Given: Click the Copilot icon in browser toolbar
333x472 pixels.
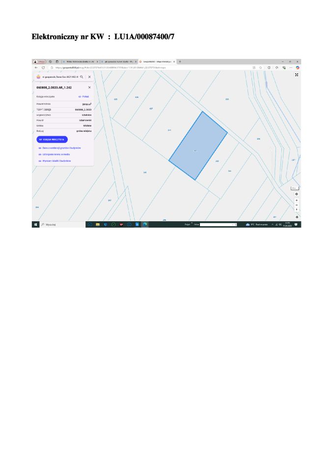Looking at the screenshot, I should point(298,68).
